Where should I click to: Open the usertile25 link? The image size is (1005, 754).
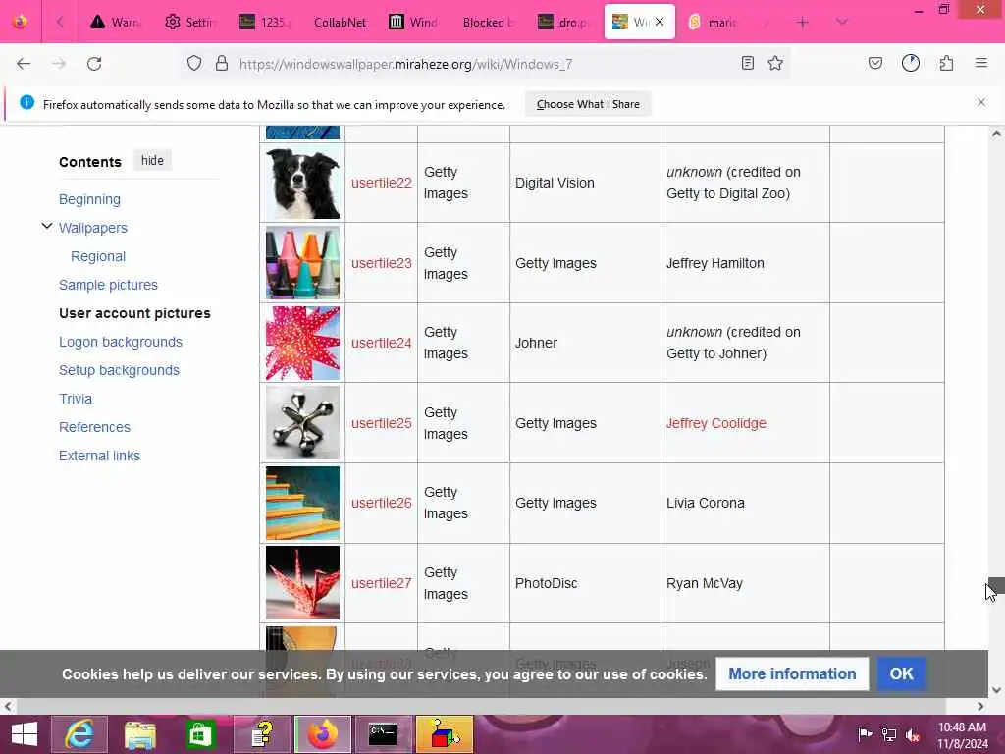pos(382,423)
